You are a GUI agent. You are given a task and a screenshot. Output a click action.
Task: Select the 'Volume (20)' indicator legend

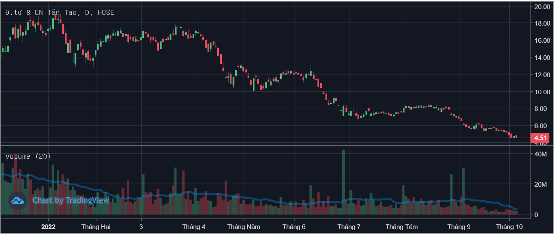(28, 156)
